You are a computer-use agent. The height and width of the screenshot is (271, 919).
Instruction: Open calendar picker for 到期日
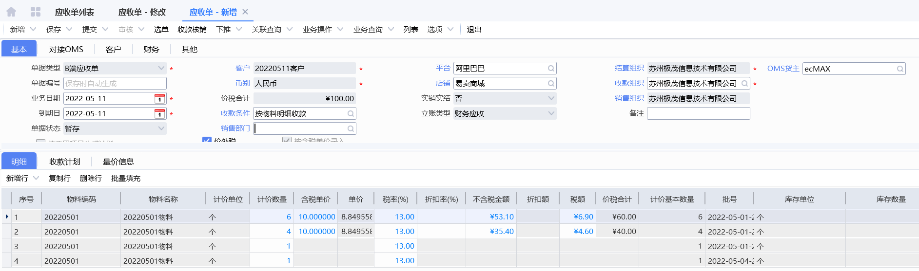click(x=159, y=114)
